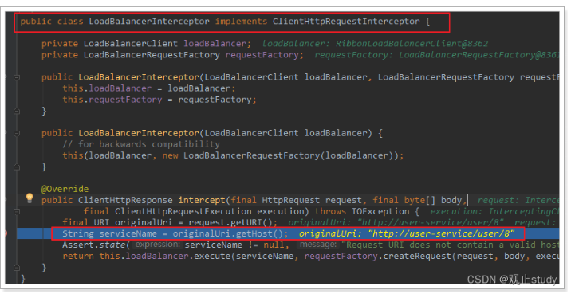
Task: Click the return keyword in intercept method
Action: pyautogui.click(x=78, y=257)
